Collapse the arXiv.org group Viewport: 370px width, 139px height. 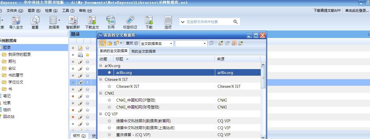coord(100,66)
